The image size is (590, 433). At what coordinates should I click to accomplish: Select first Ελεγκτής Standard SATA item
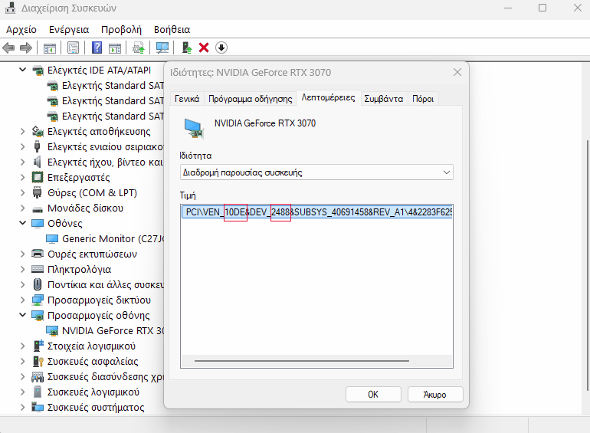pos(106,85)
